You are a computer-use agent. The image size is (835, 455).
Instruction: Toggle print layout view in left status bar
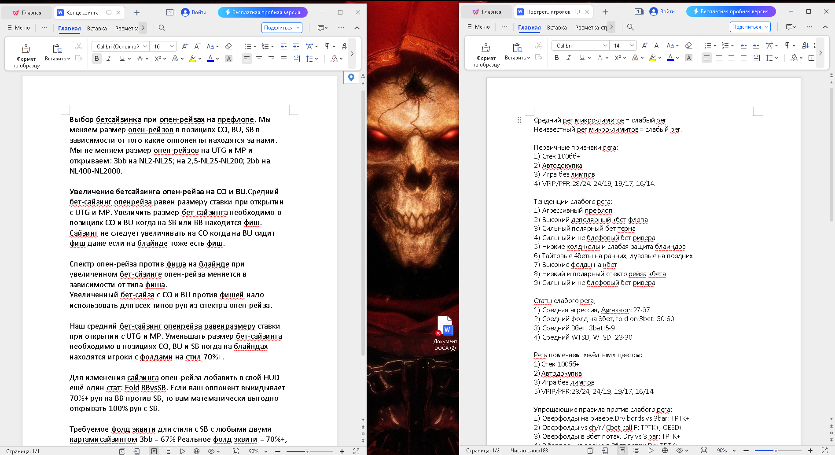[154, 451]
